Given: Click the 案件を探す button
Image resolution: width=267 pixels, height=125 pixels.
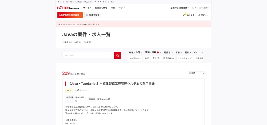Looking at the screenshot, I should [x=93, y=15].
